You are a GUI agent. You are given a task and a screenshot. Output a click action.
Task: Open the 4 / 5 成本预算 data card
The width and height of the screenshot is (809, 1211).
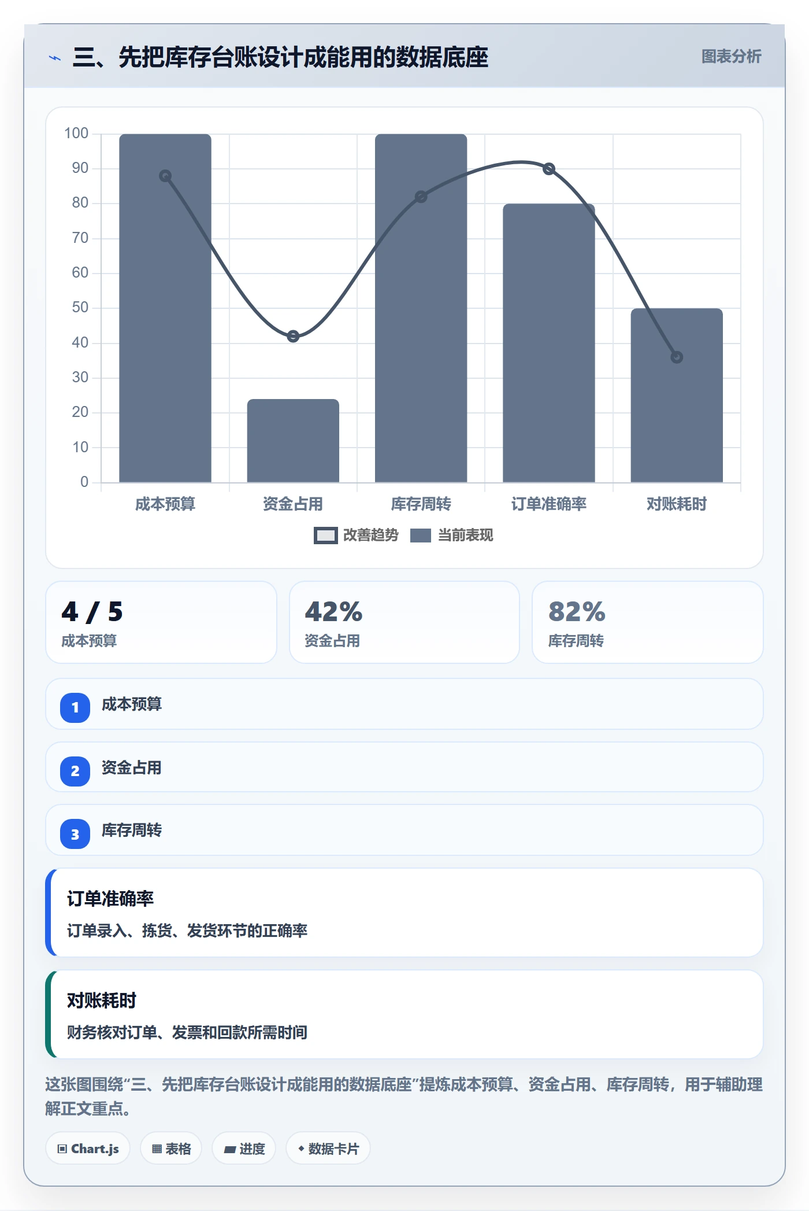161,622
